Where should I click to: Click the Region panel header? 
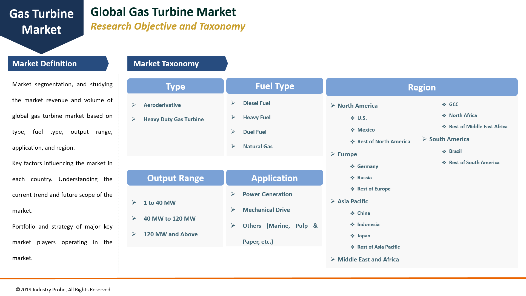tap(422, 87)
